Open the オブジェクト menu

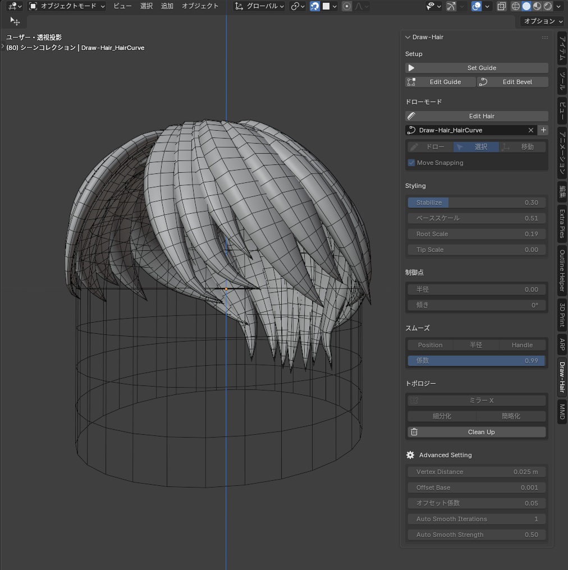(x=200, y=6)
